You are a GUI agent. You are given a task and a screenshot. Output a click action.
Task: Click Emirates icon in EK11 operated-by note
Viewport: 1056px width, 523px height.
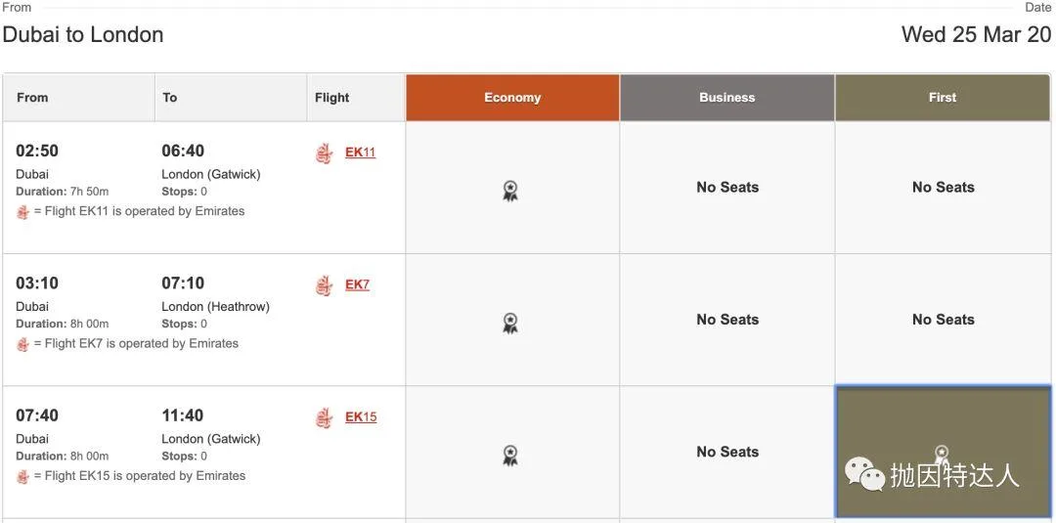(23, 212)
